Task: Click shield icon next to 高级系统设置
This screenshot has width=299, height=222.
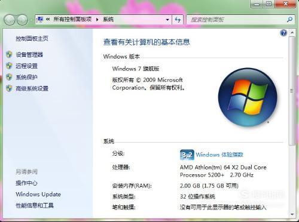Action: [x=9, y=88]
